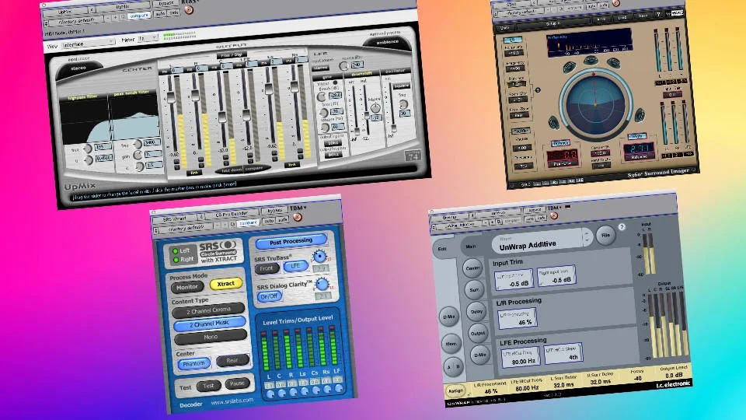This screenshot has height=420, width=746.
Task: Click the L/R Processing 46 % field
Action: (x=518, y=319)
